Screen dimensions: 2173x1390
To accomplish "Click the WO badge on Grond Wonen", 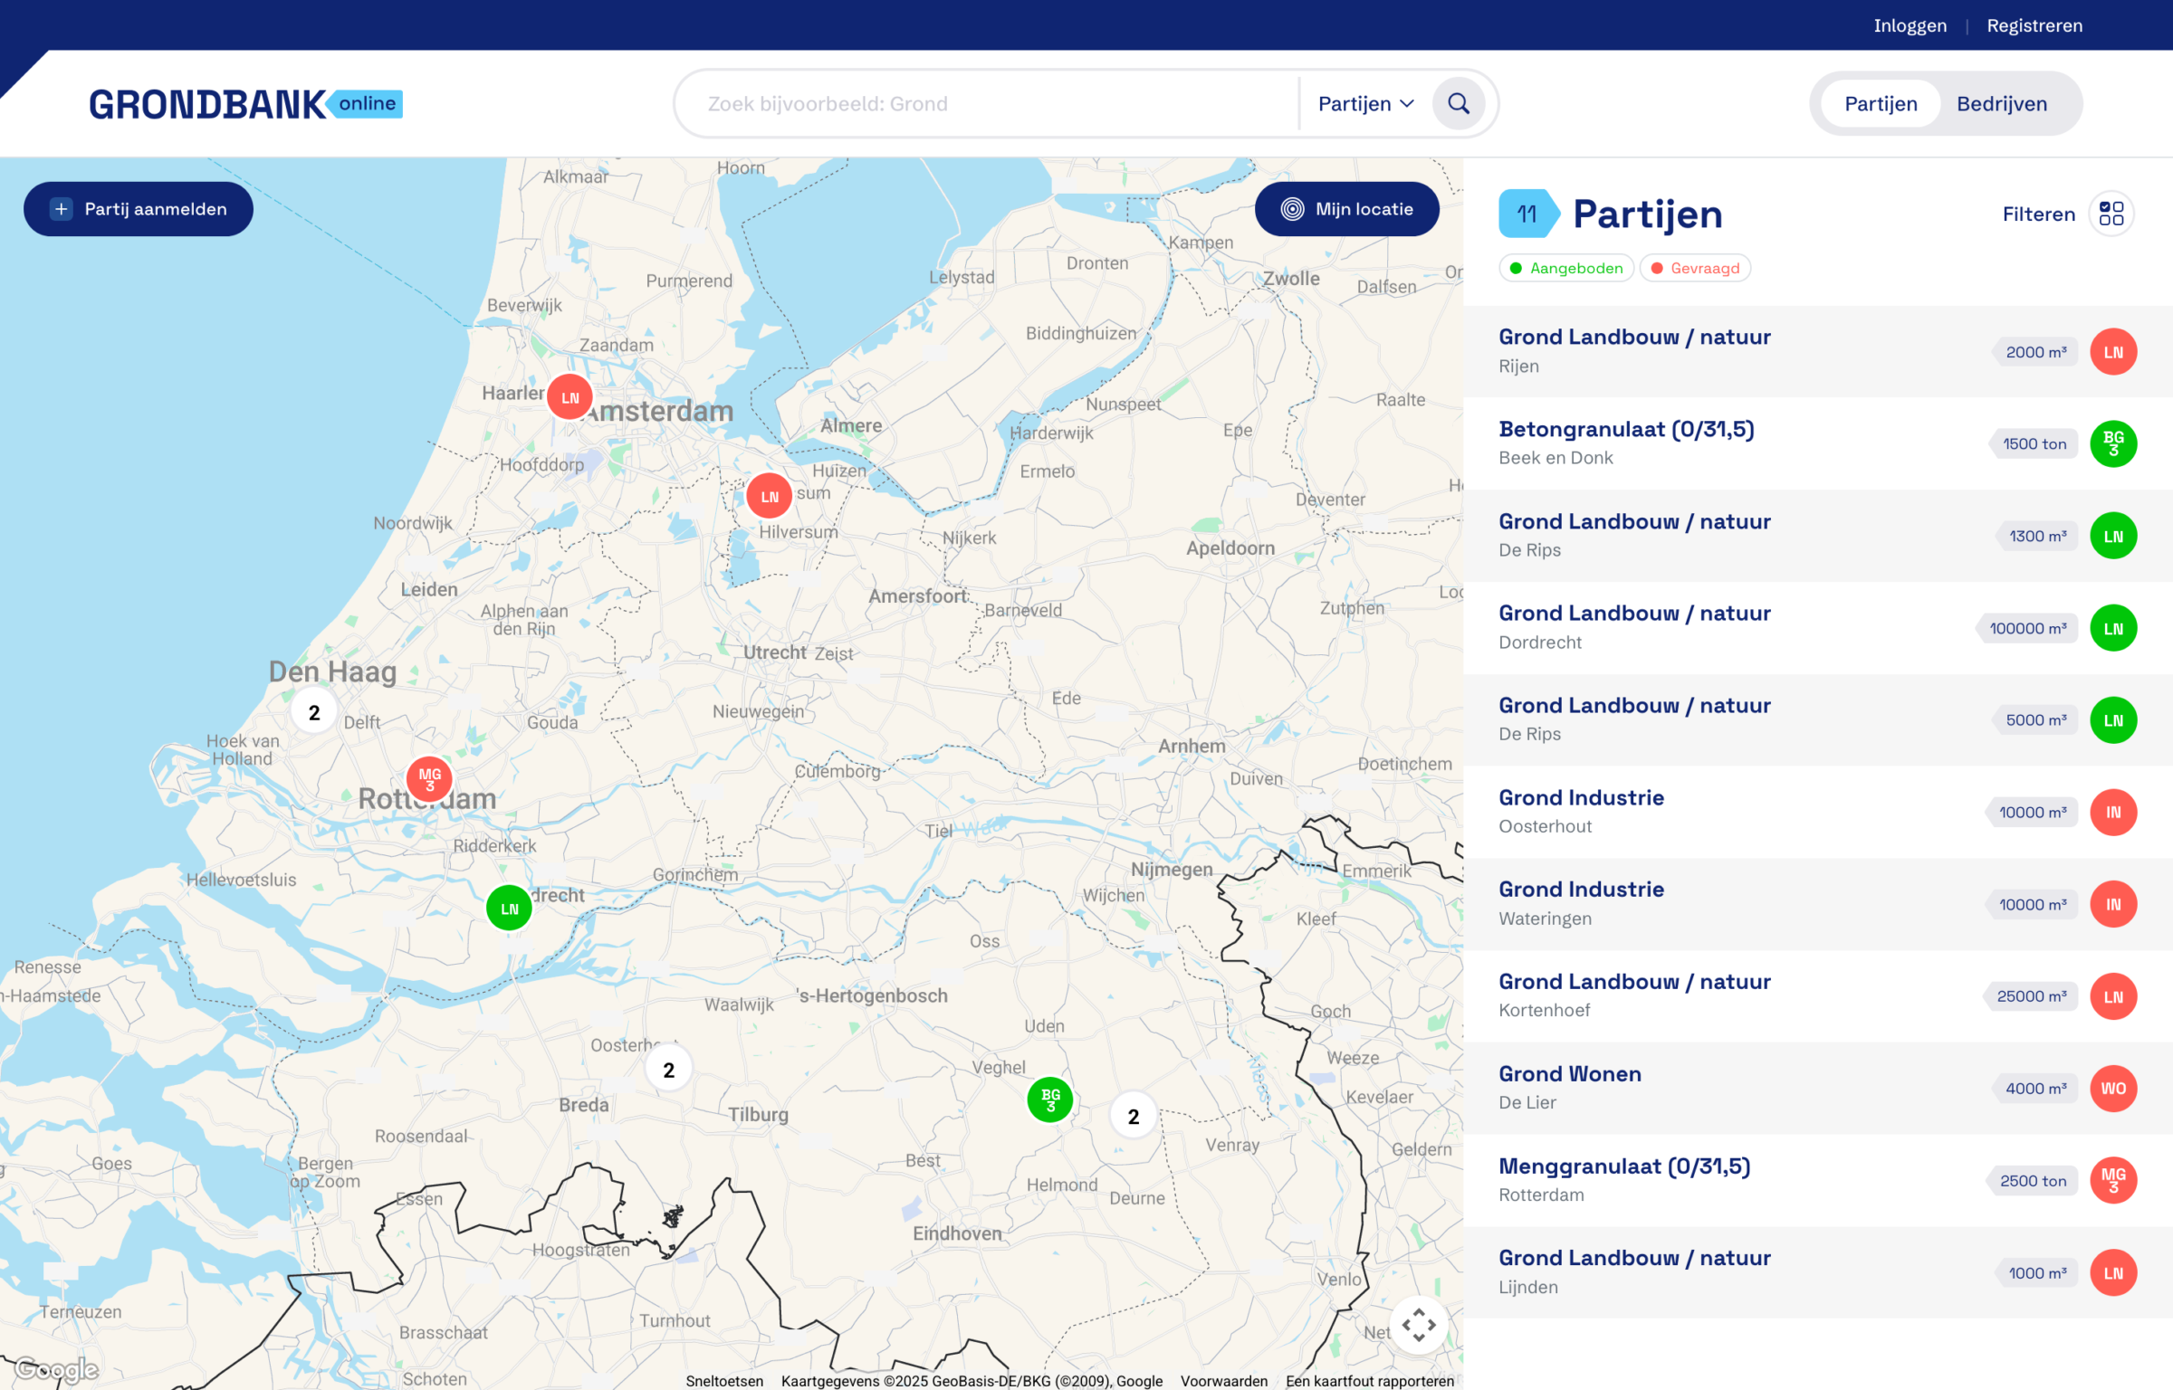I will pyautogui.click(x=2113, y=1089).
